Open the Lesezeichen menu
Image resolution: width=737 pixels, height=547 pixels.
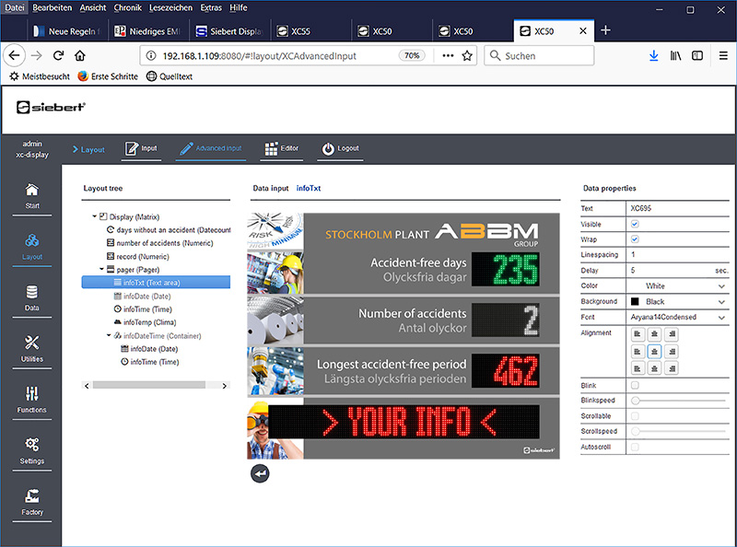[170, 7]
